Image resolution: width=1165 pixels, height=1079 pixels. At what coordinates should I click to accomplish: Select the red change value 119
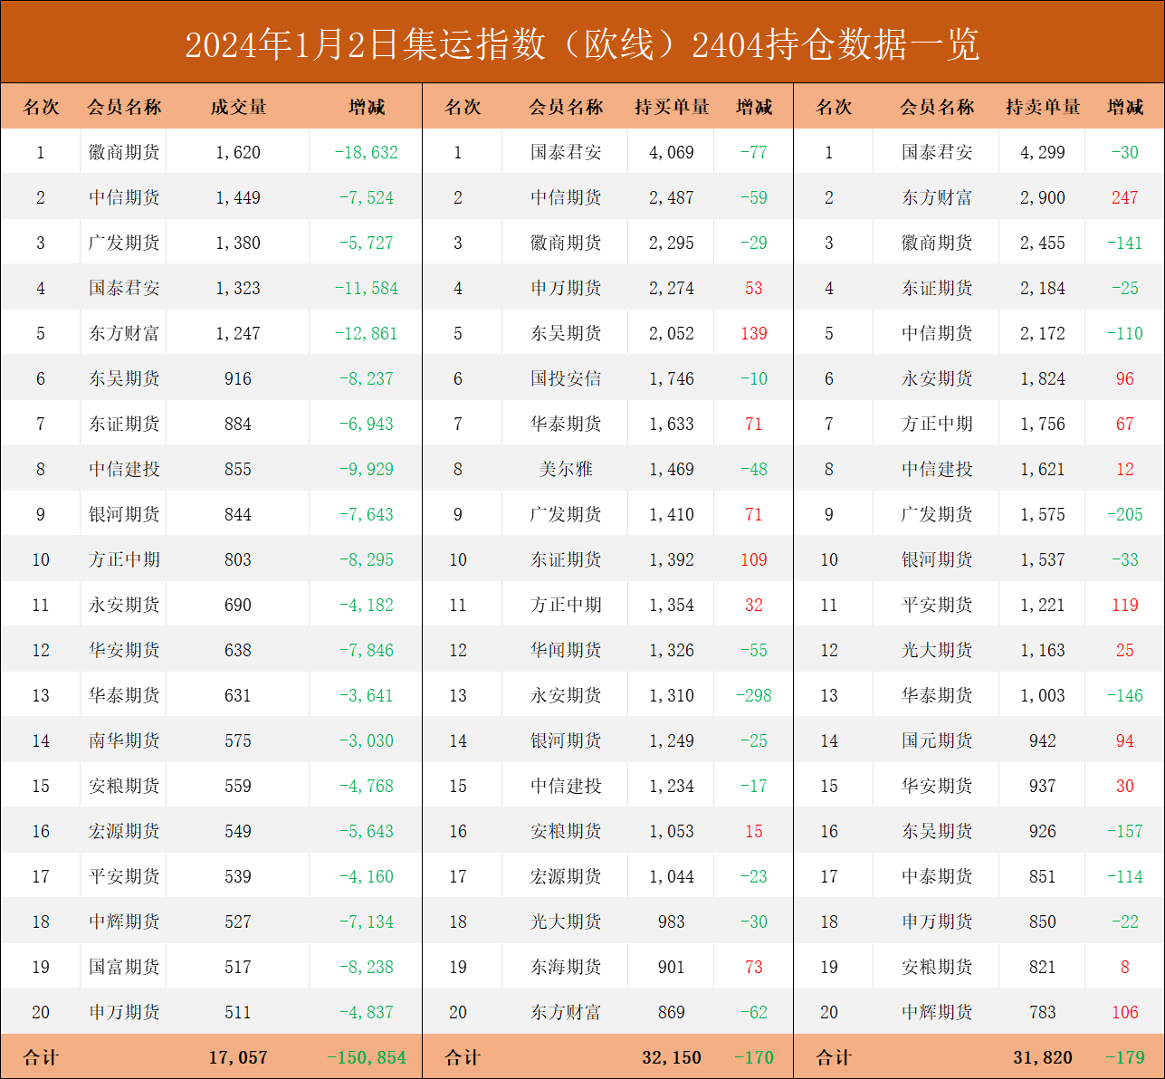click(x=1124, y=605)
